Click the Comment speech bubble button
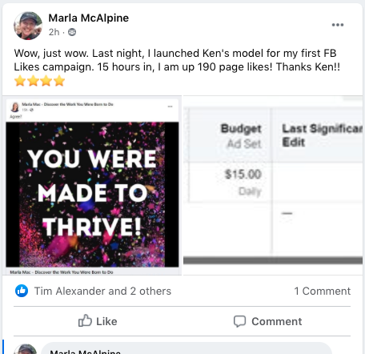Viewport: 365px width, 354px height. 267,321
